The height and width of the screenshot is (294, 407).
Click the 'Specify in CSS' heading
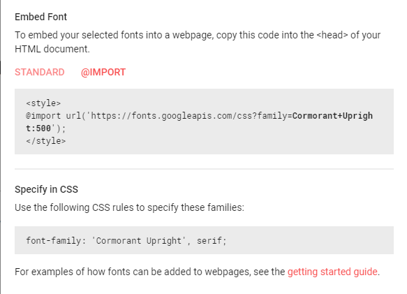coord(46,189)
